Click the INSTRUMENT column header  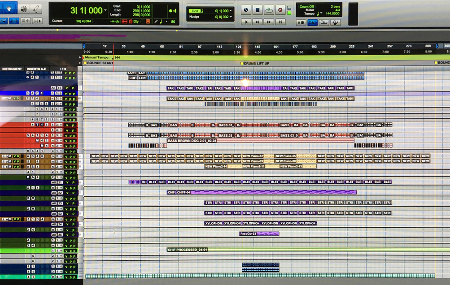12,69
